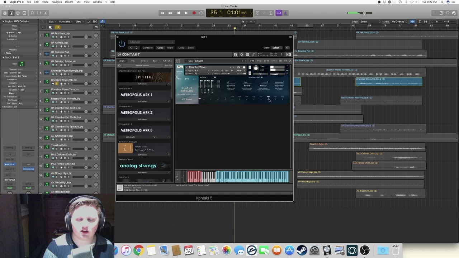Screen dimensions: 459x258
Task: Open the View dropdown in Tracks area
Action: click(x=79, y=21)
